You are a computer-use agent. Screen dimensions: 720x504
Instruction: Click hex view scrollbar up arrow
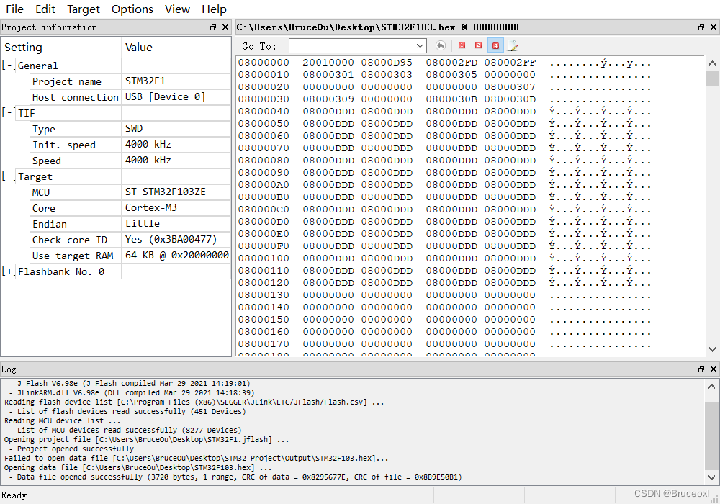pyautogui.click(x=712, y=63)
